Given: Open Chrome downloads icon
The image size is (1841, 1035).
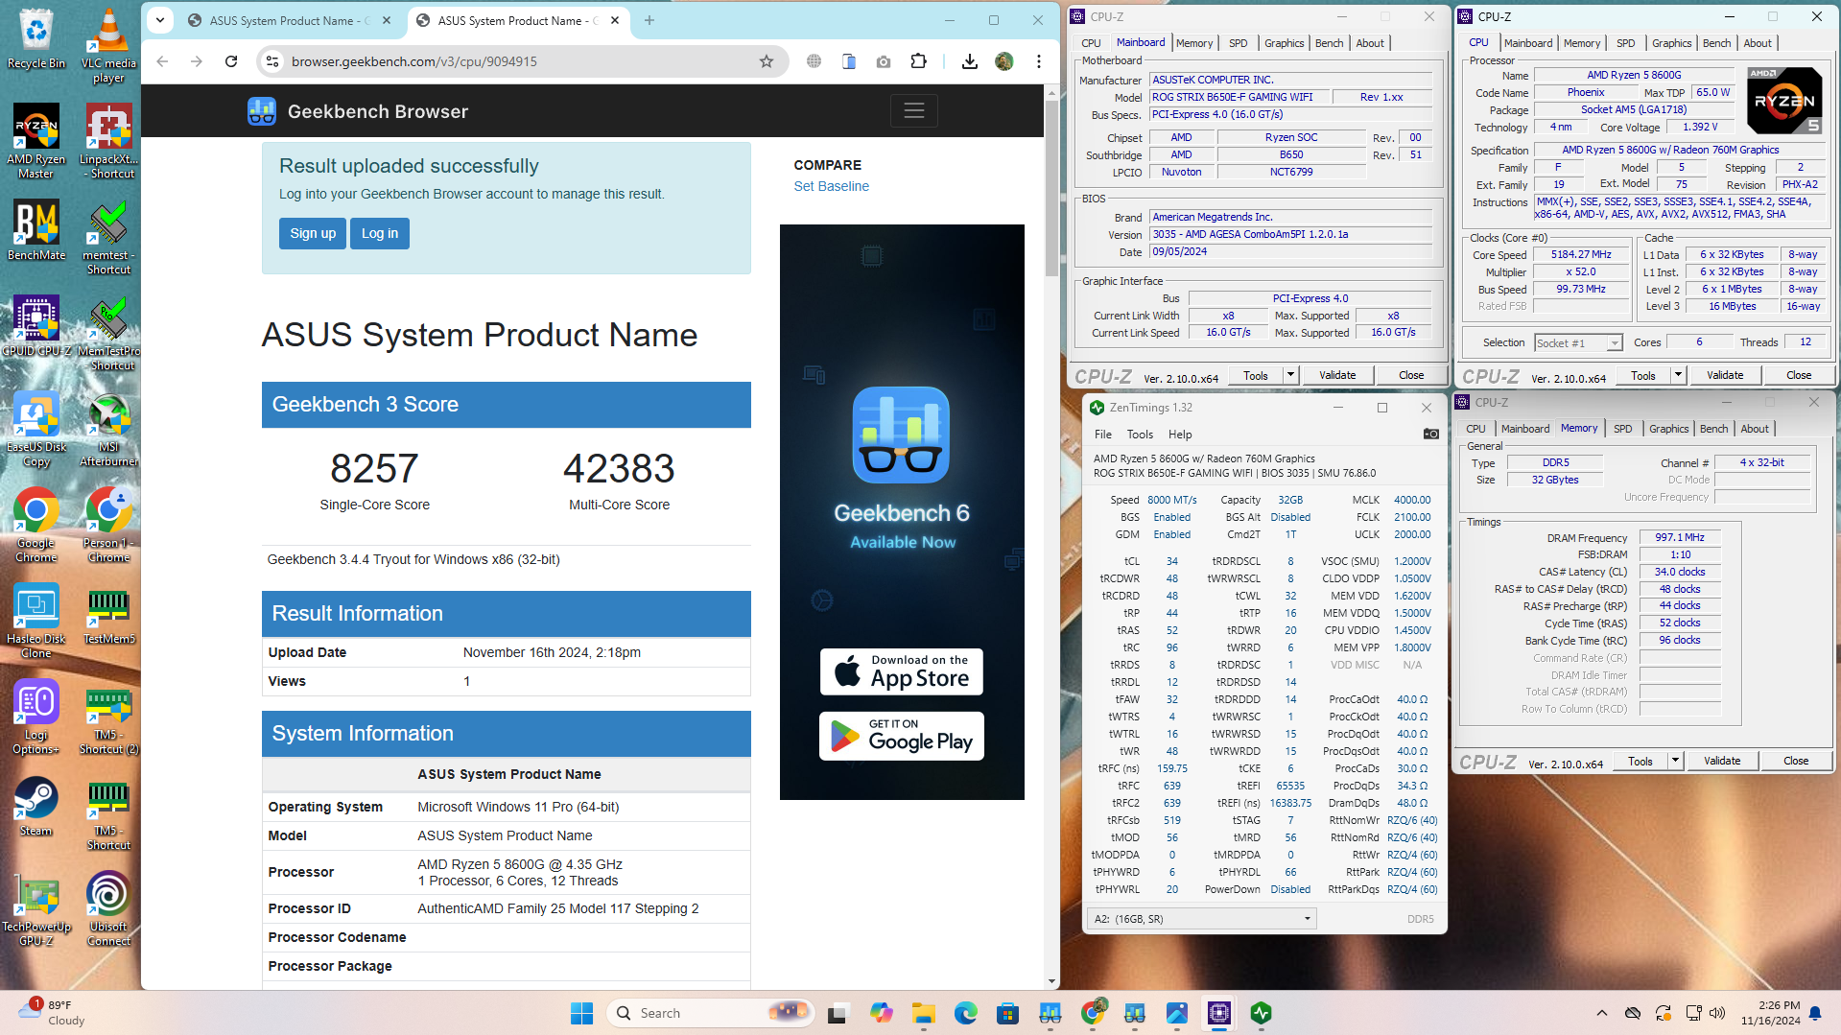Looking at the screenshot, I should click(970, 61).
